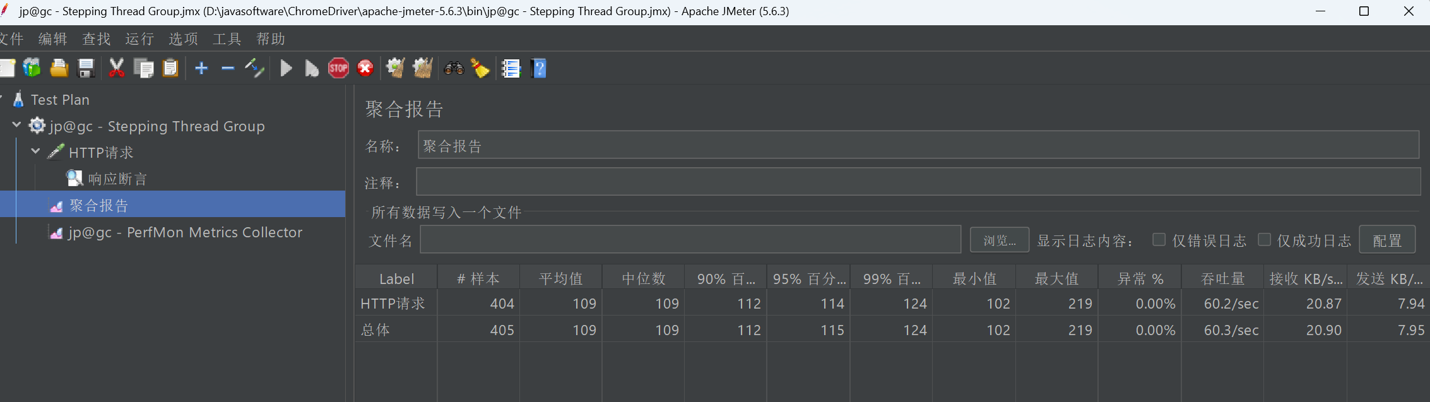Click the Clear results broom icon
The image size is (1430, 402).
(396, 68)
